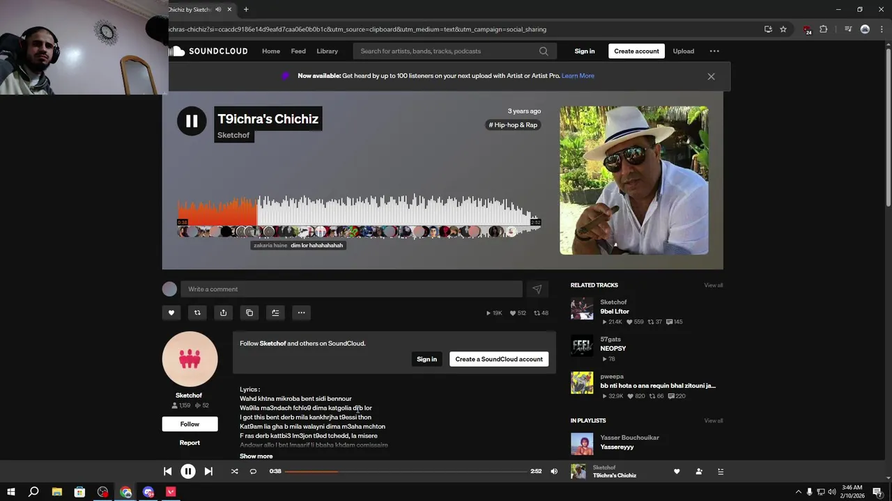Seek by clicking the track waveform

click(x=359, y=216)
